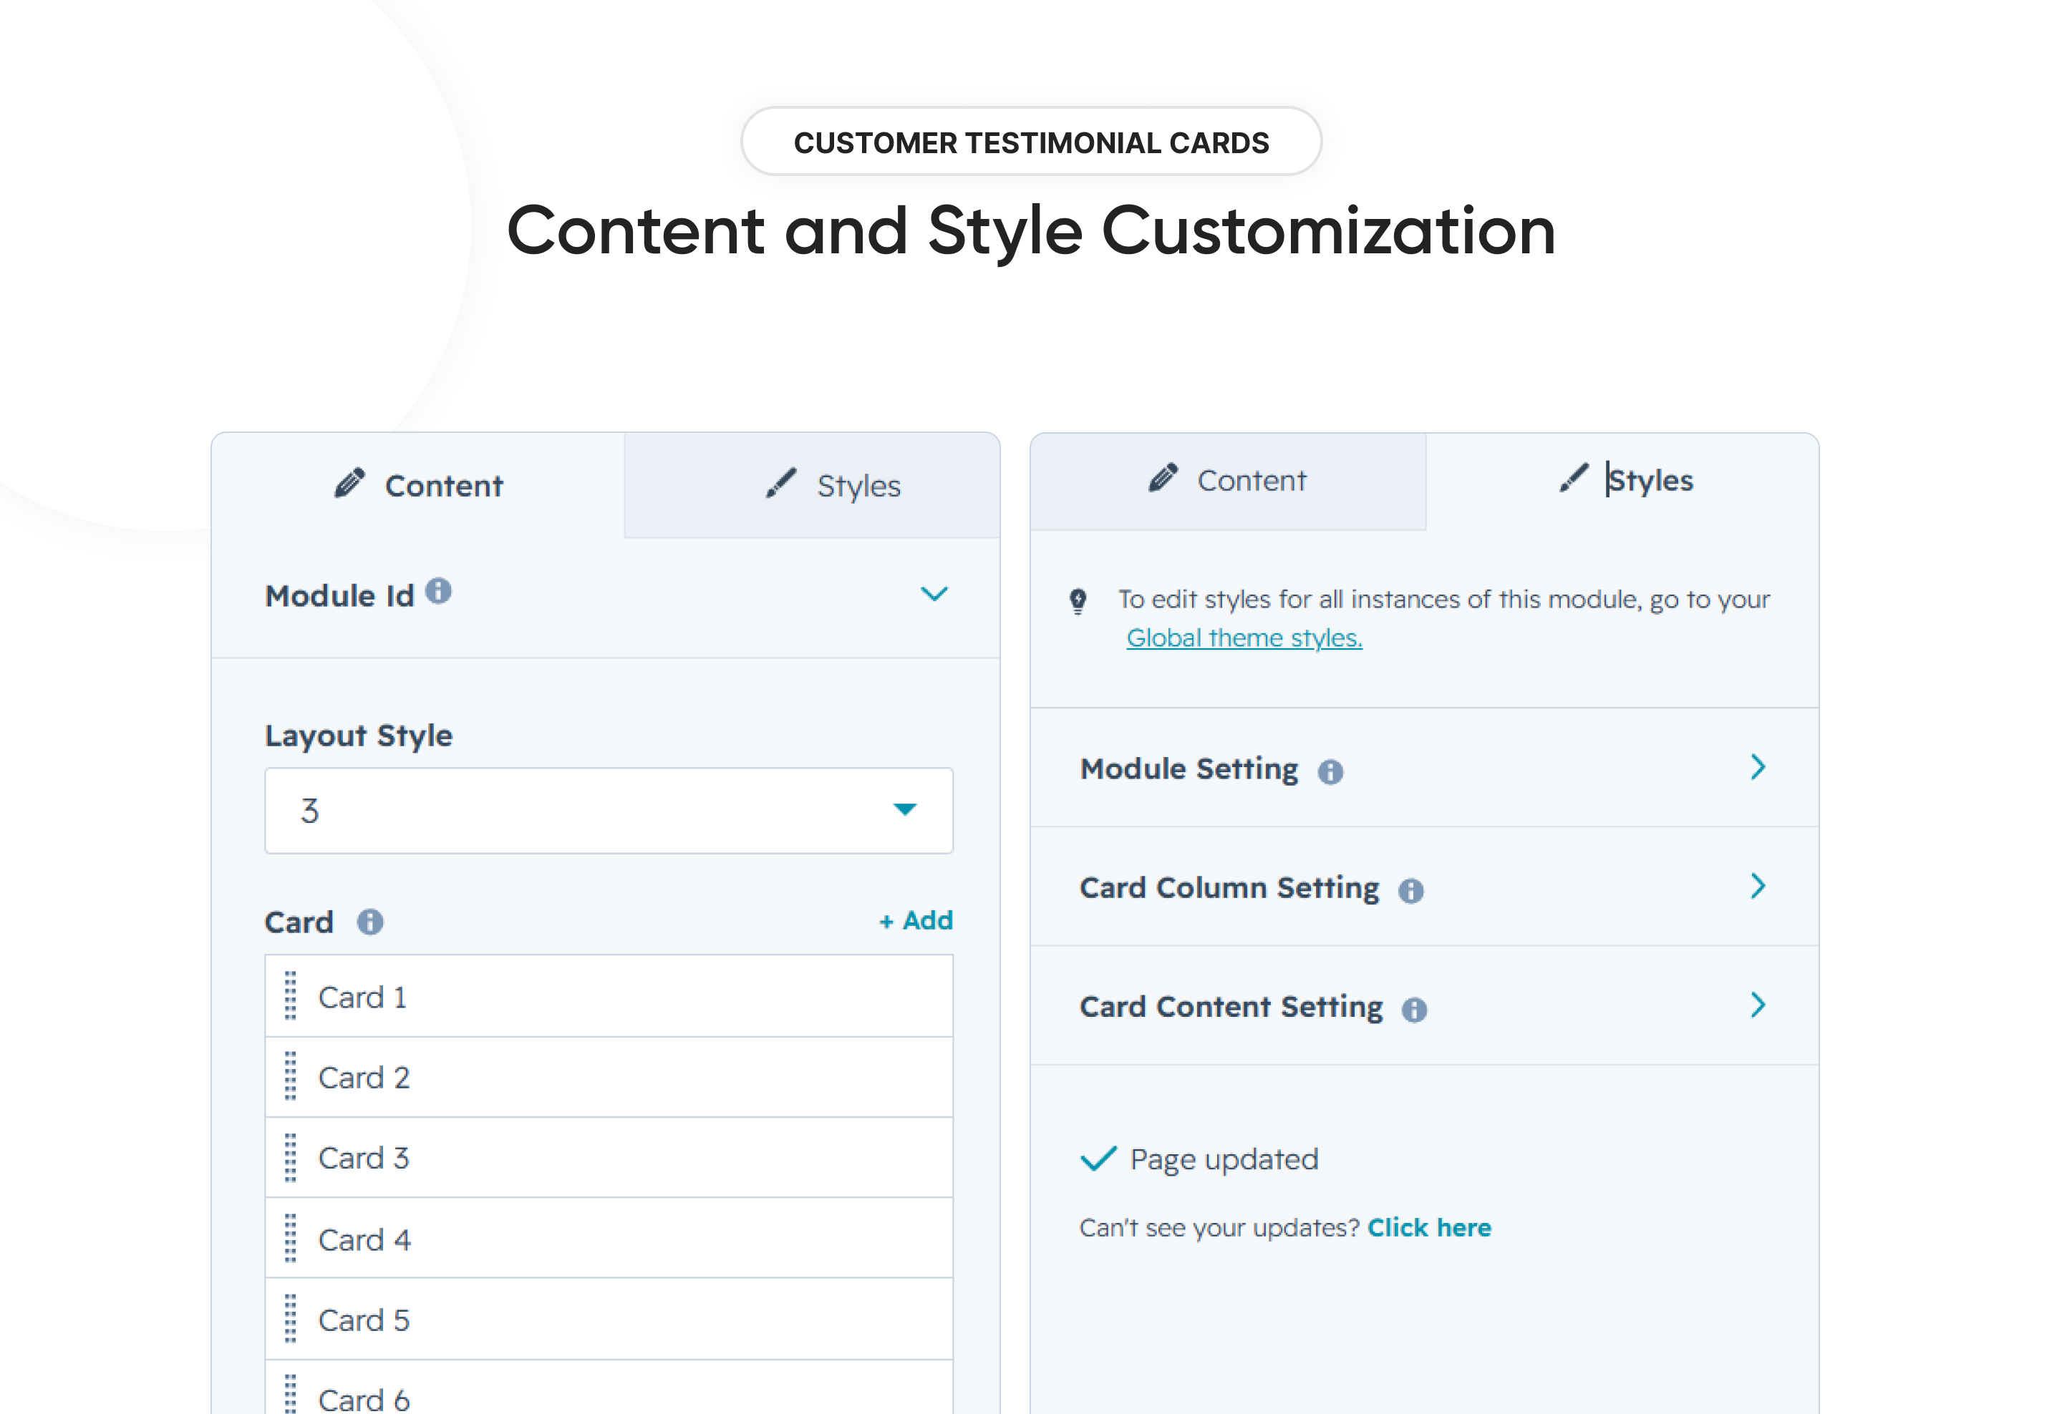
Task: Open the Card 3 row
Action: pyautogui.click(x=609, y=1157)
